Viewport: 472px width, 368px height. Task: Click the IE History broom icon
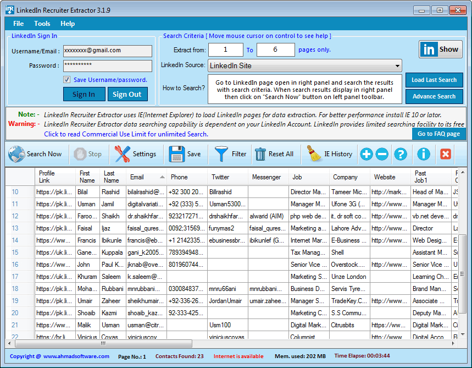(x=314, y=153)
